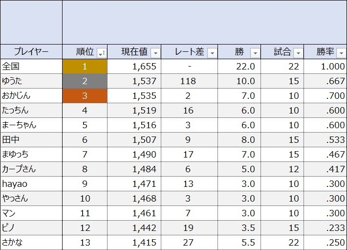The height and width of the screenshot is (250, 347).
Task: Open the 試合 column filter dropdown
Action: pyautogui.click(x=298, y=52)
